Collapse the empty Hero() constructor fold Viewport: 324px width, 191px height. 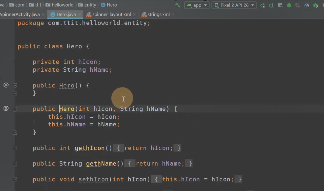(x=15, y=85)
